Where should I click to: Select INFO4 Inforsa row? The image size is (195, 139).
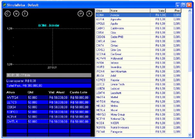pyautogui.click(x=138, y=63)
